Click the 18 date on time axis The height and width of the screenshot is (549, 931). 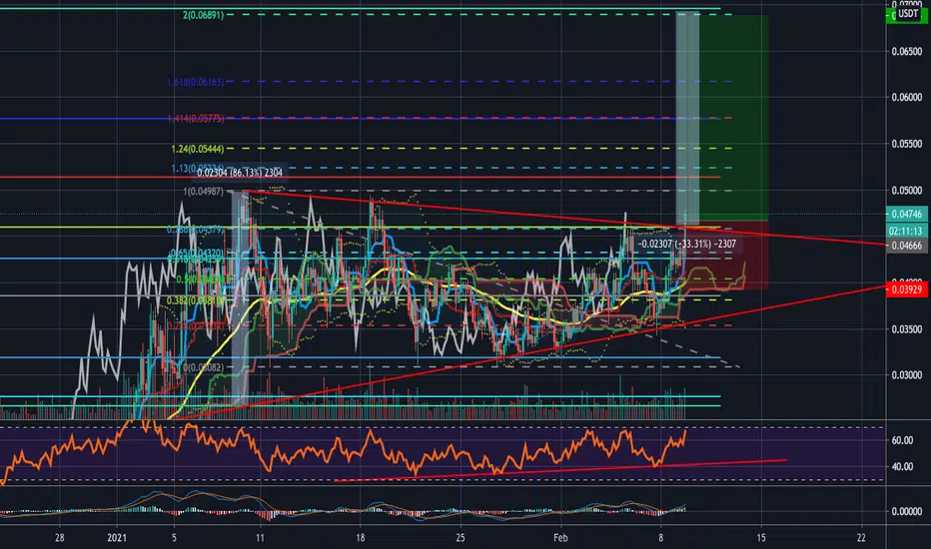coord(360,538)
